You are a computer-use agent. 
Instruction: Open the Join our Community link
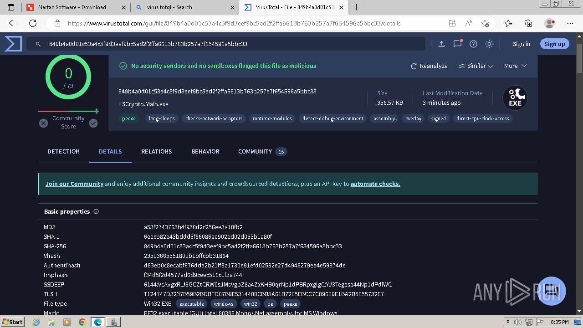tap(74, 184)
